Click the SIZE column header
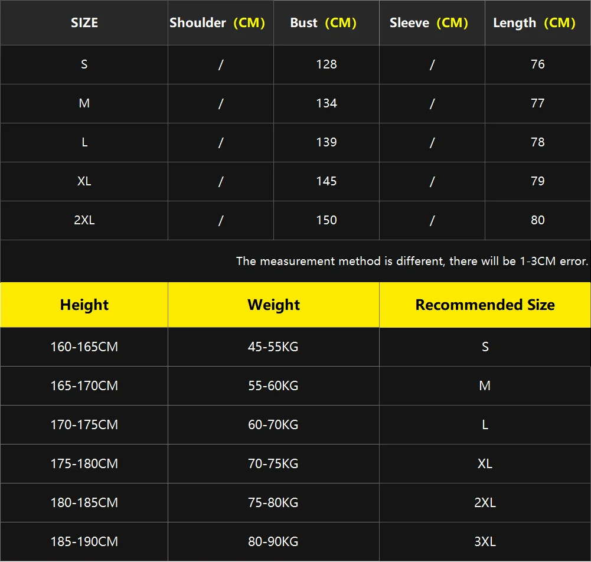 point(84,23)
